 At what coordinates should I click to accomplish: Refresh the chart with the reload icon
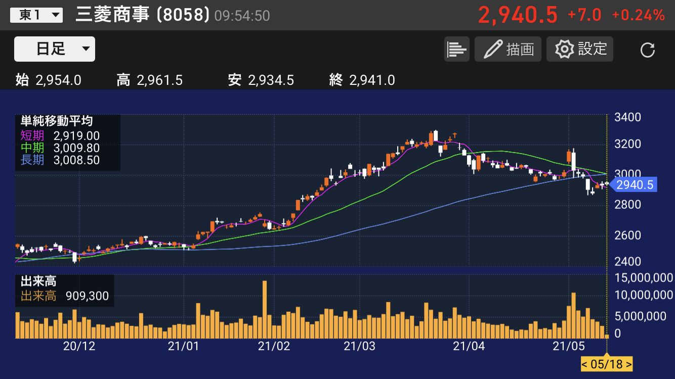tap(647, 50)
